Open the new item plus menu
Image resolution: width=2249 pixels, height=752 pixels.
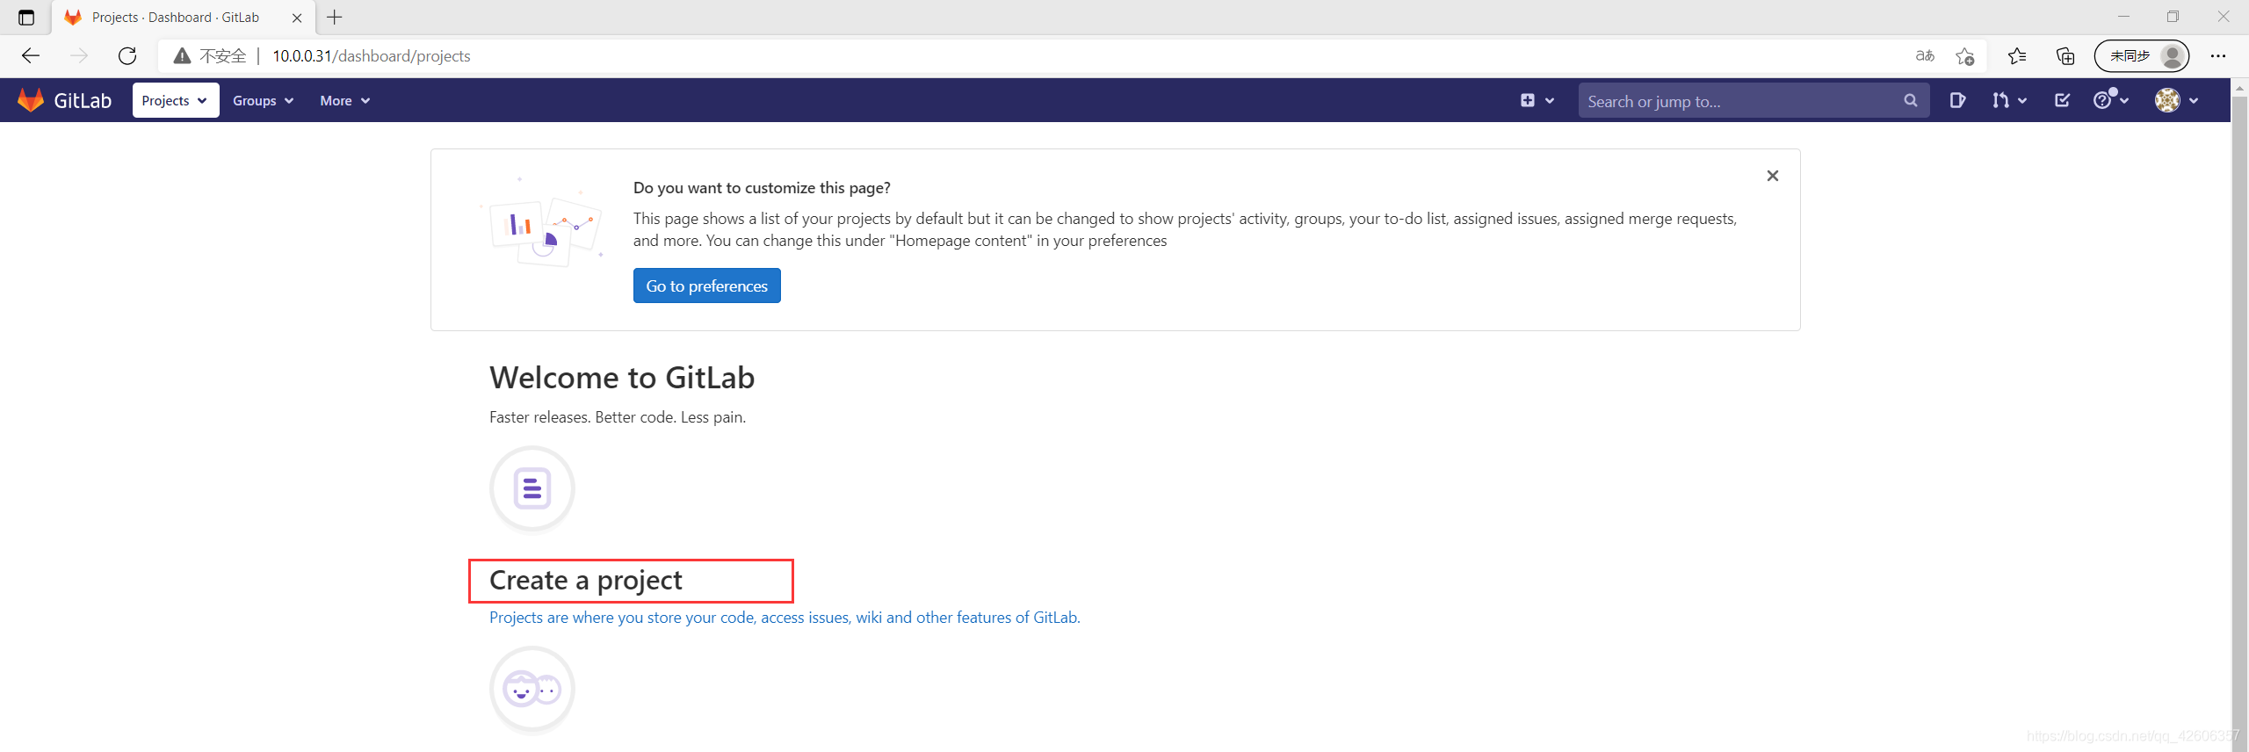1537,100
